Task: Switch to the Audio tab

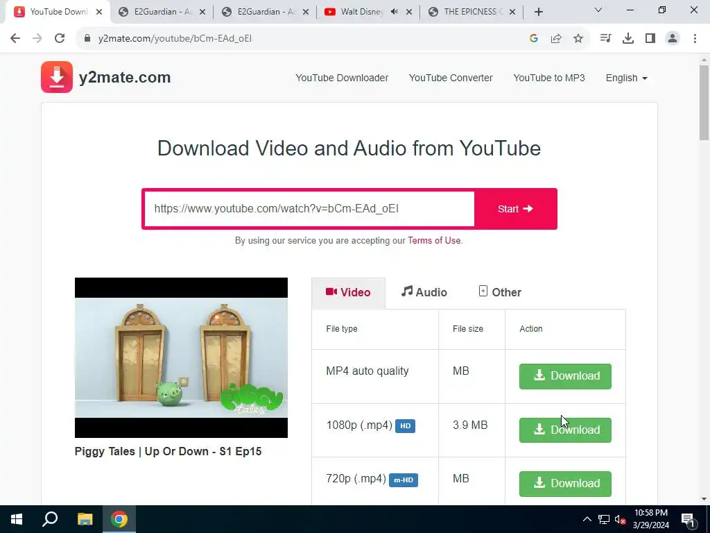Action: [424, 292]
